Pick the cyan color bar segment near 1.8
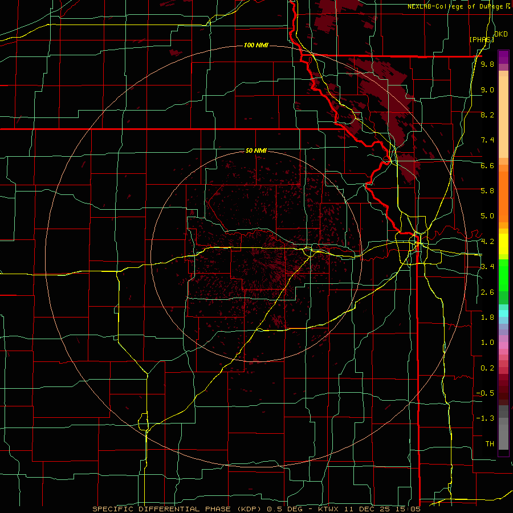 503,313
